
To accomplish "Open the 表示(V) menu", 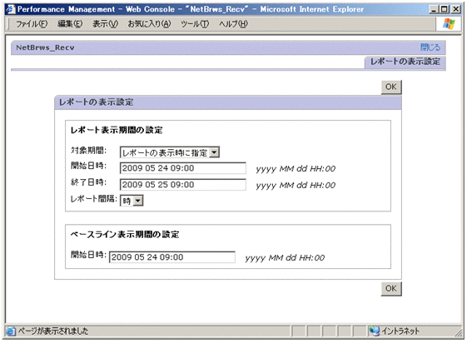I will pyautogui.click(x=105, y=24).
